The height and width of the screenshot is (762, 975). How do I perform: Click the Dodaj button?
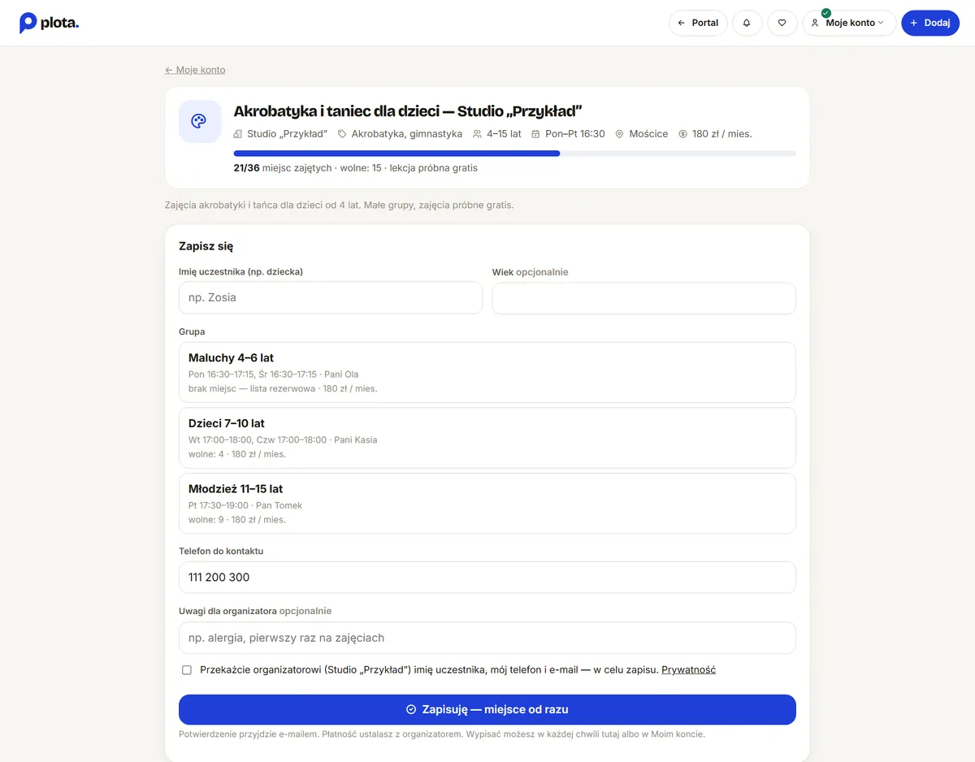[930, 23]
